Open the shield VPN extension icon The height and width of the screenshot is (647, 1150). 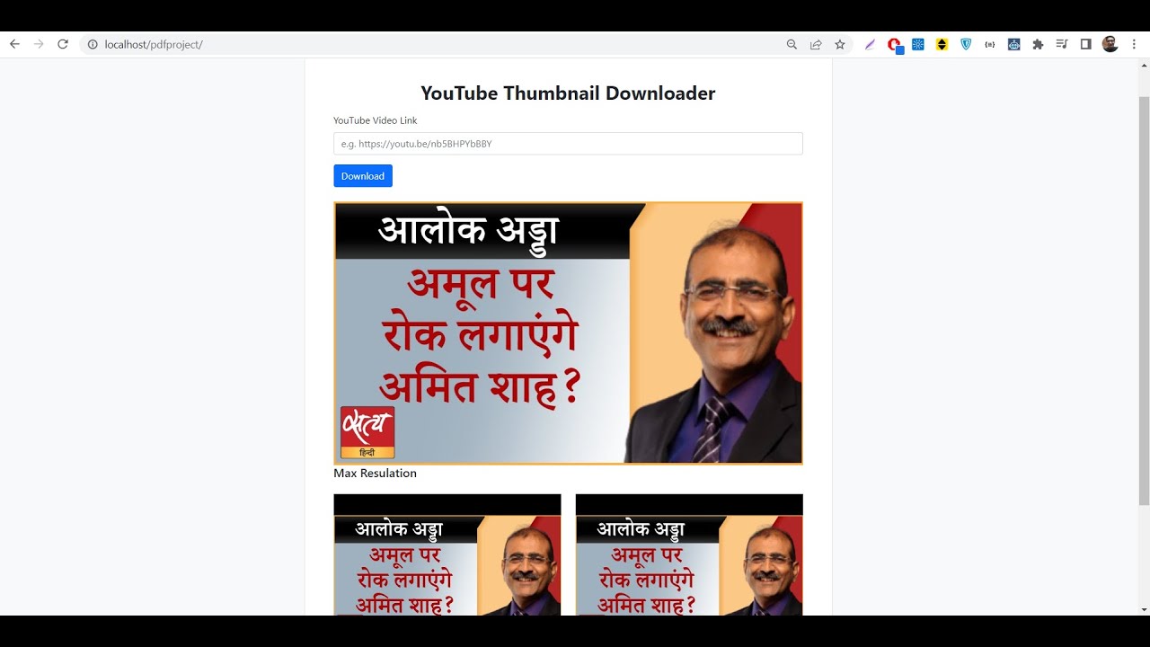[x=966, y=44]
